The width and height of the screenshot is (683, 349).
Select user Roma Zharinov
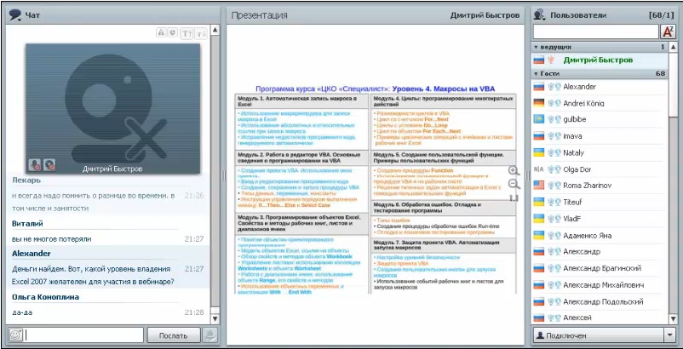tap(600, 186)
